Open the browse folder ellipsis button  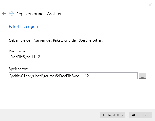[142, 76]
